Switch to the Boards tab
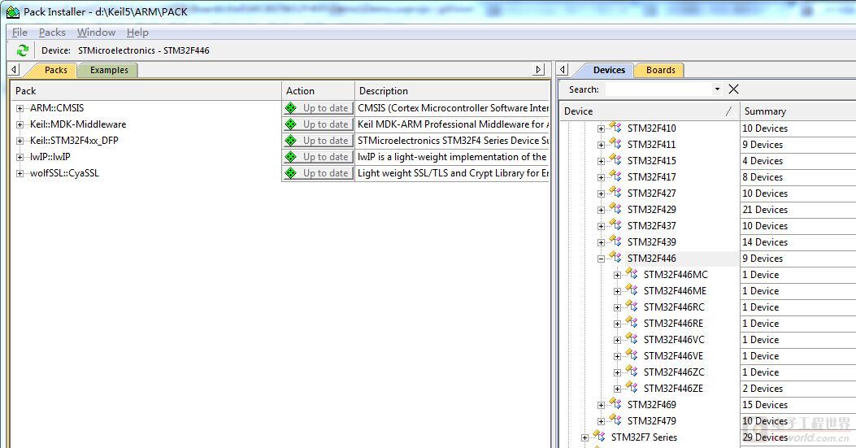This screenshot has width=856, height=448. (x=661, y=70)
